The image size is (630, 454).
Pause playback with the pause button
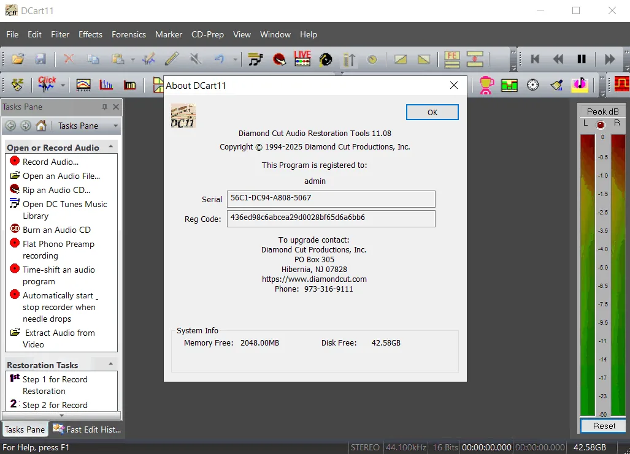(581, 59)
